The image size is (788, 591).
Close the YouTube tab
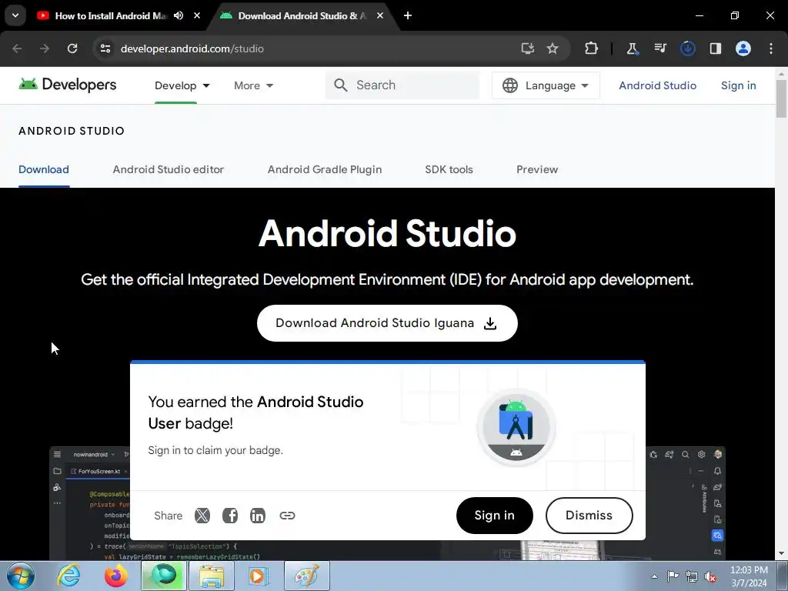[197, 15]
